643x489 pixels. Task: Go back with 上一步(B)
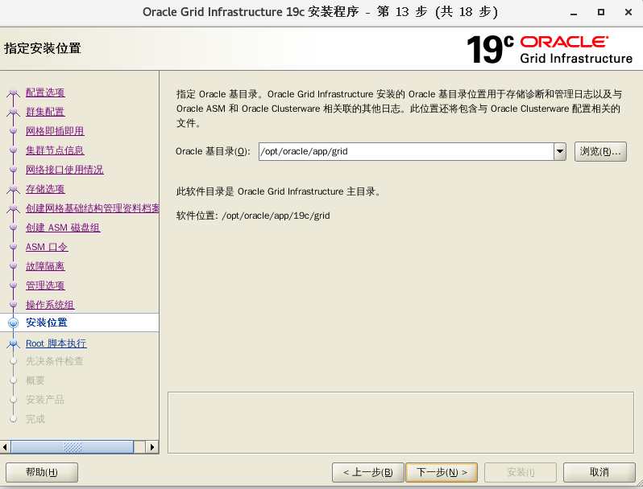tap(368, 472)
